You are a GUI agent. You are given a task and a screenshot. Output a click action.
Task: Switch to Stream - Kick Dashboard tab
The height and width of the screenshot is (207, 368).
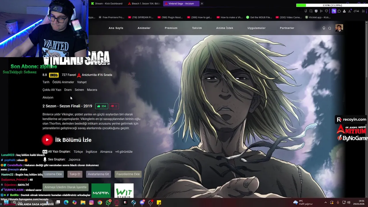point(107,3)
